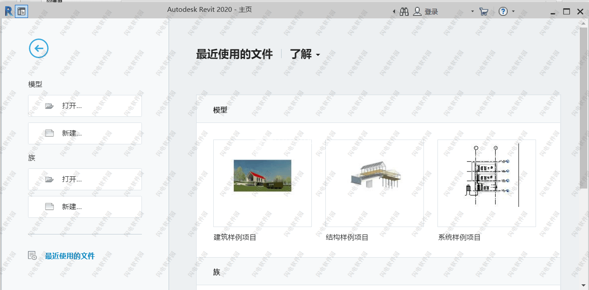The height and width of the screenshot is (290, 589).
Task: Toggle the home page panel icon
Action: tap(21, 11)
